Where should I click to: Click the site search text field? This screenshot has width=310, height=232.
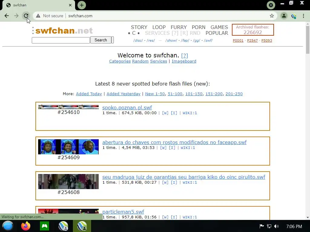coord(61,40)
